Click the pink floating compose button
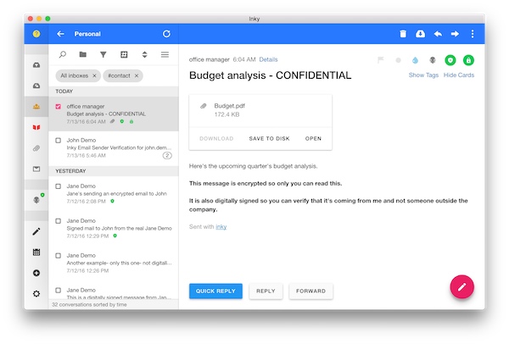The height and width of the screenshot is (344, 509). coord(462,286)
